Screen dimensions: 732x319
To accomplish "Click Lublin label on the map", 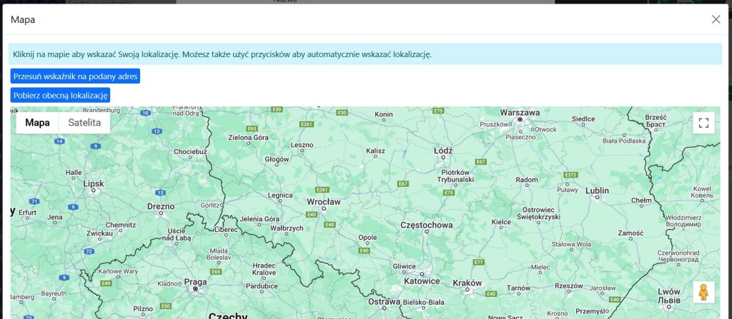I will (x=597, y=191).
